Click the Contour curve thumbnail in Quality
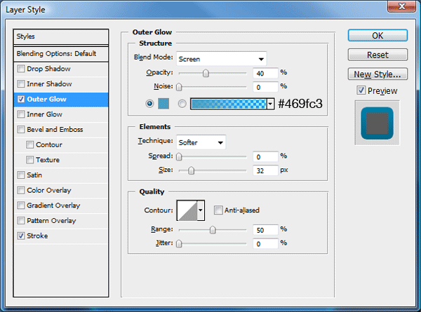This screenshot has height=312, width=421. point(187,210)
